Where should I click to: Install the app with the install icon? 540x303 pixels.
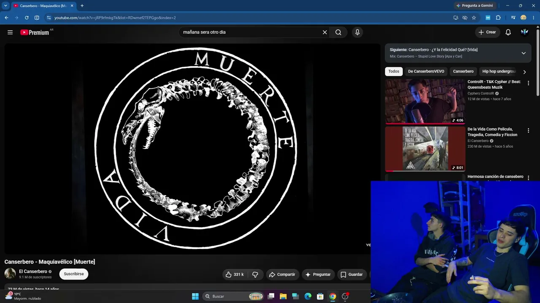(456, 18)
